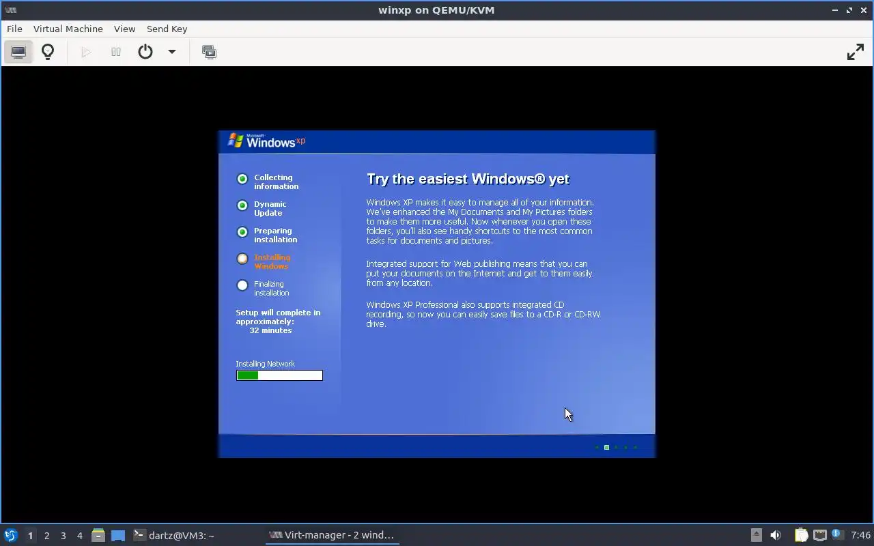The image size is (874, 546).
Task: Open the update notification tray icon
Action: tap(838, 535)
